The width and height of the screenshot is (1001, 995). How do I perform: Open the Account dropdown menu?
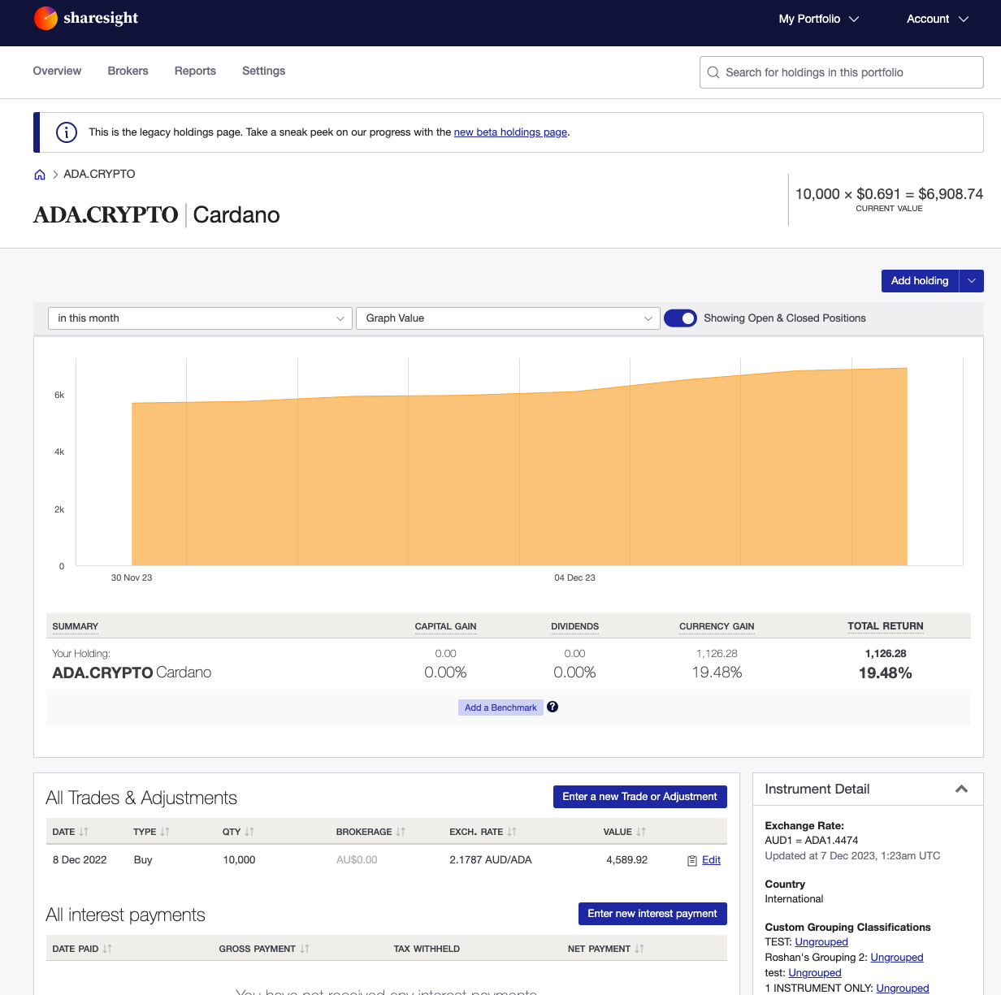point(938,19)
